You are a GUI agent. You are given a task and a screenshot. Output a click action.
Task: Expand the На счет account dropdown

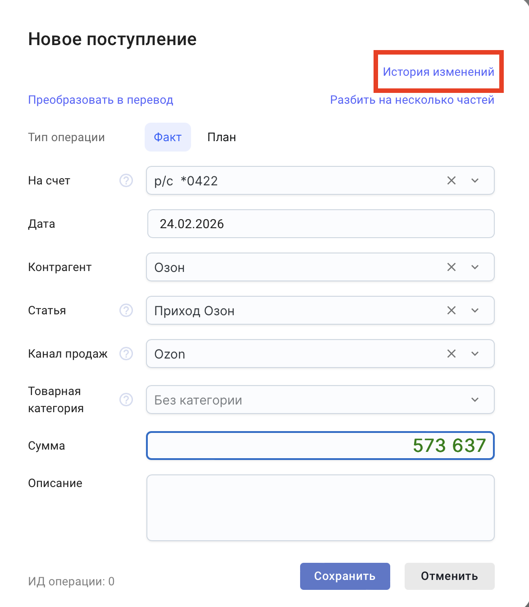coord(475,181)
